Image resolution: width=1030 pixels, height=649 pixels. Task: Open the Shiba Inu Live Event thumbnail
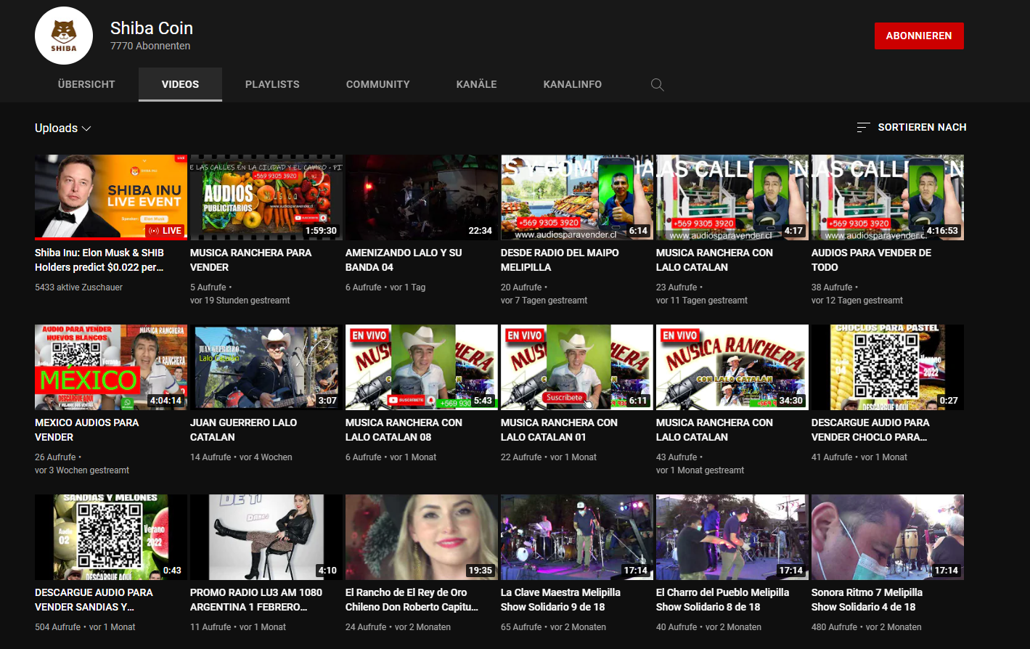point(111,197)
